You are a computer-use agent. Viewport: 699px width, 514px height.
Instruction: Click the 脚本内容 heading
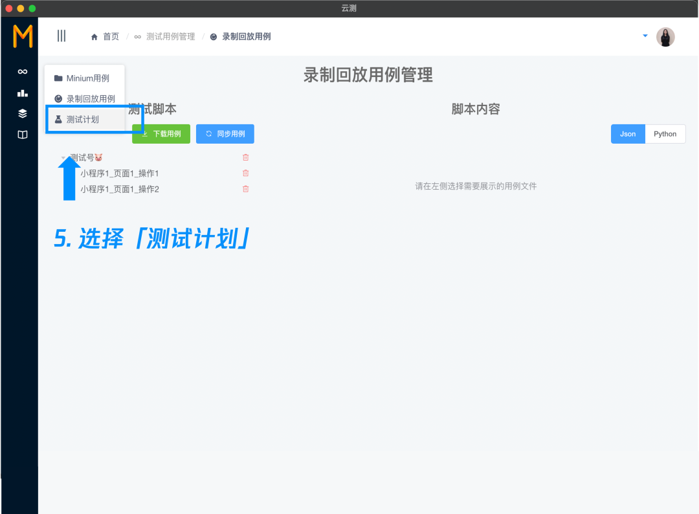click(476, 109)
